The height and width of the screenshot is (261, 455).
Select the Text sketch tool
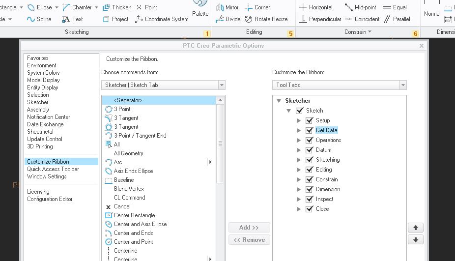click(73, 19)
